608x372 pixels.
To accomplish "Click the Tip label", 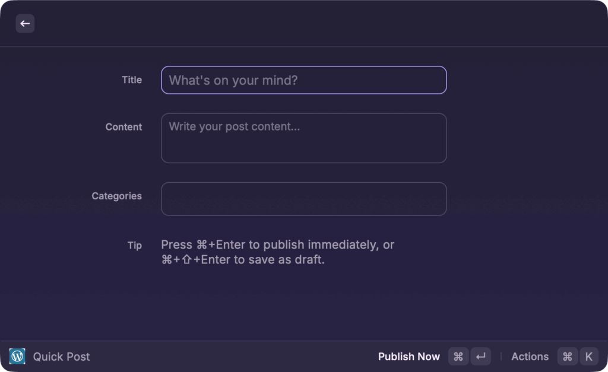I will tap(135, 245).
